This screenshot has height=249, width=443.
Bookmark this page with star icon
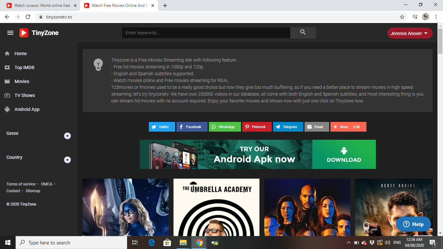click(x=402, y=17)
